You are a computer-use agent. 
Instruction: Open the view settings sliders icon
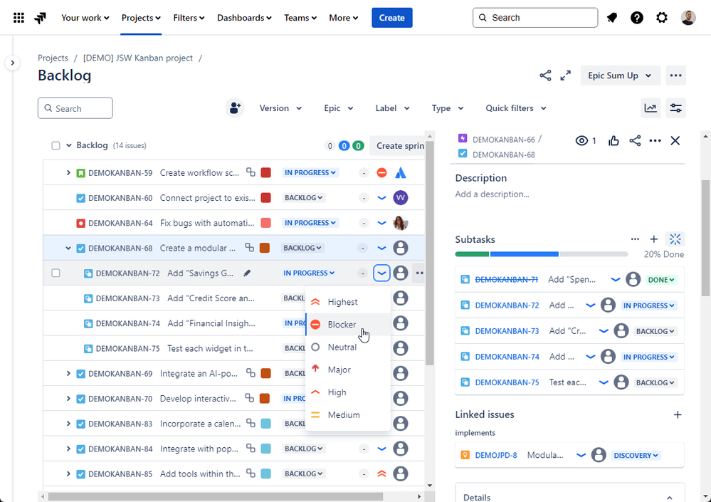click(675, 108)
